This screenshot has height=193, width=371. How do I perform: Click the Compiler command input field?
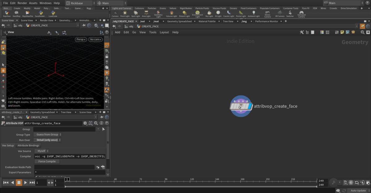[x=70, y=156]
